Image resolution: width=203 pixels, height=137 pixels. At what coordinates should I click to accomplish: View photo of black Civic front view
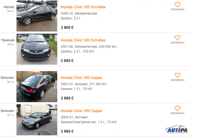click(x=37, y=49)
